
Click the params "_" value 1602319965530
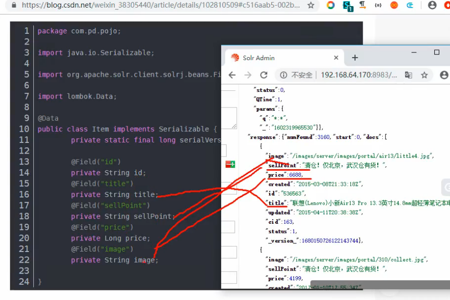293,128
